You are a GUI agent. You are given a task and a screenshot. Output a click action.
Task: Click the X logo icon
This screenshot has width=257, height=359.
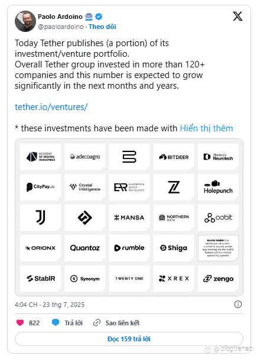click(x=238, y=16)
